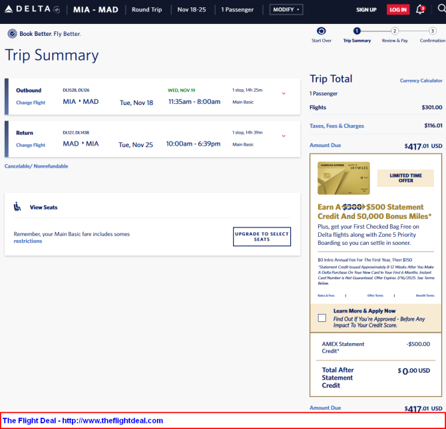This screenshot has width=446, height=429.
Task: Click the Flights $301.00 amount
Action: [x=432, y=107]
